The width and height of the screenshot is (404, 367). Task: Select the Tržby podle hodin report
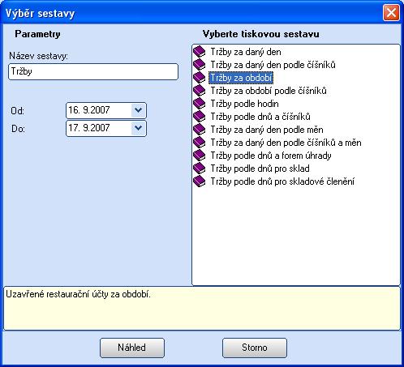(x=244, y=104)
